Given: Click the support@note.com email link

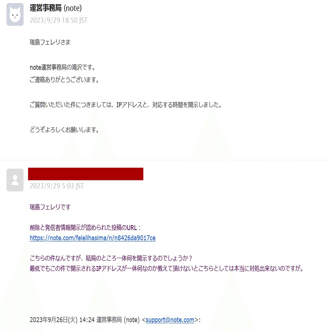Looking at the screenshot, I should (x=170, y=320).
